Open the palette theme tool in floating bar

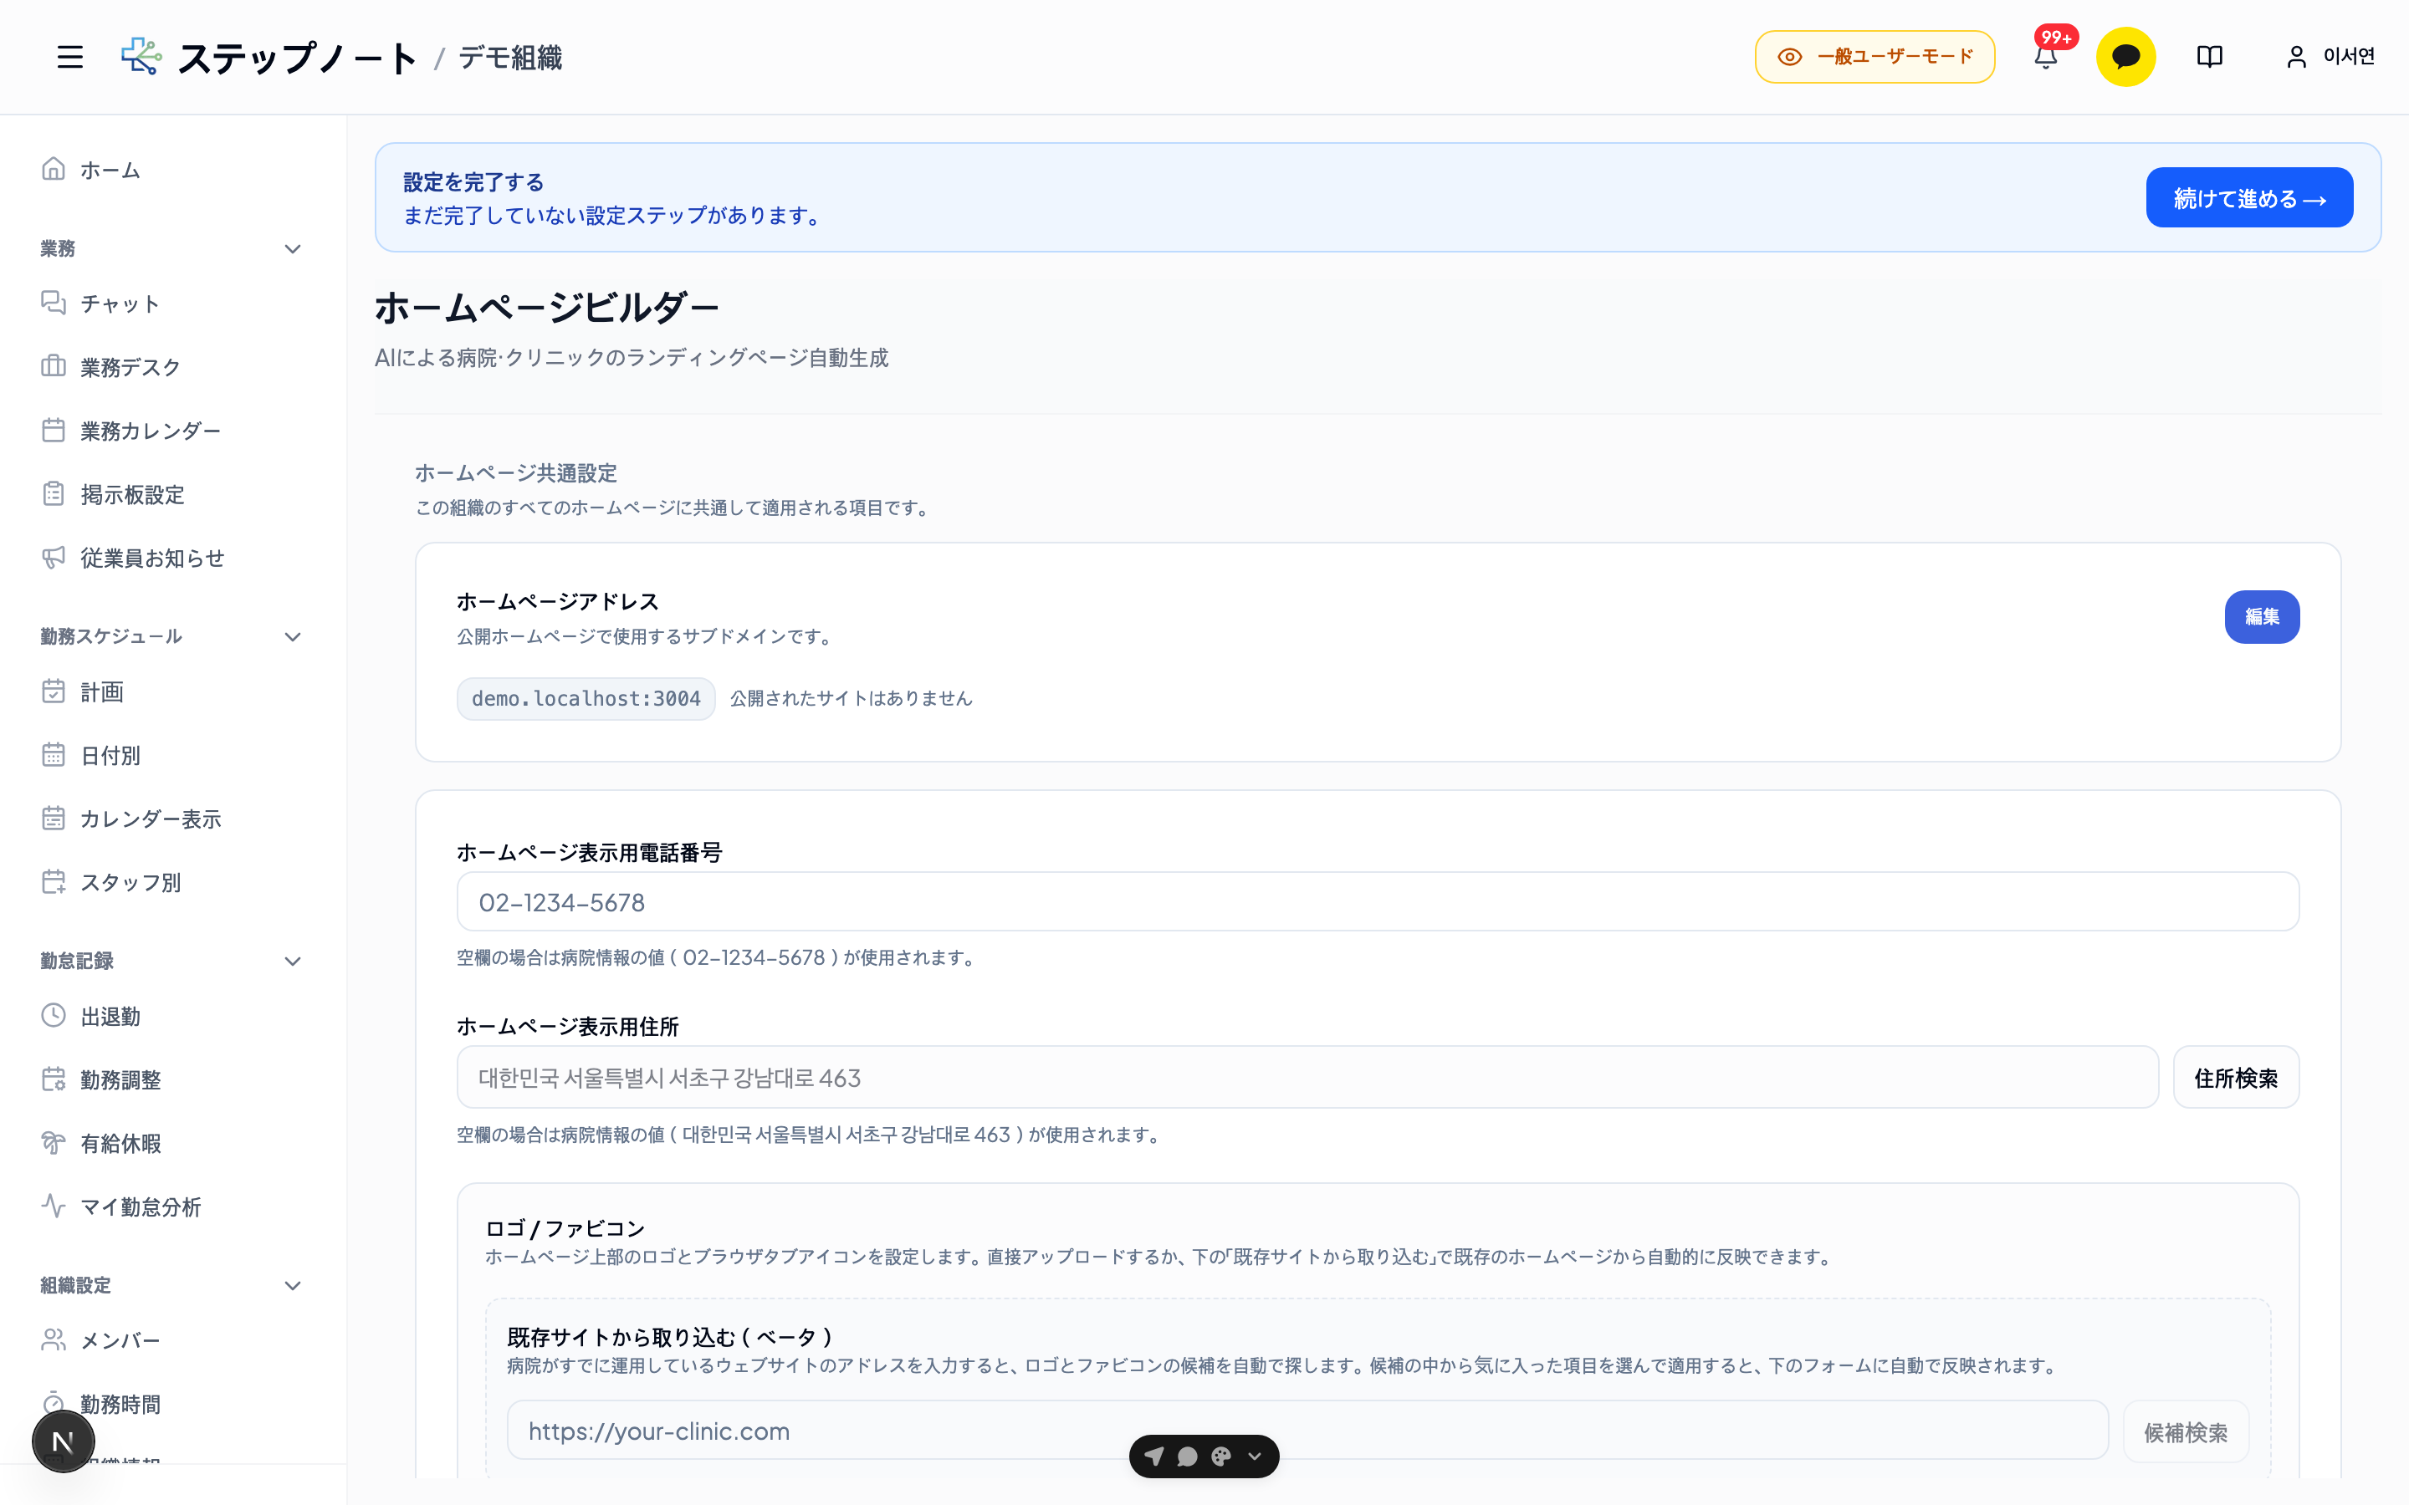1221,1457
